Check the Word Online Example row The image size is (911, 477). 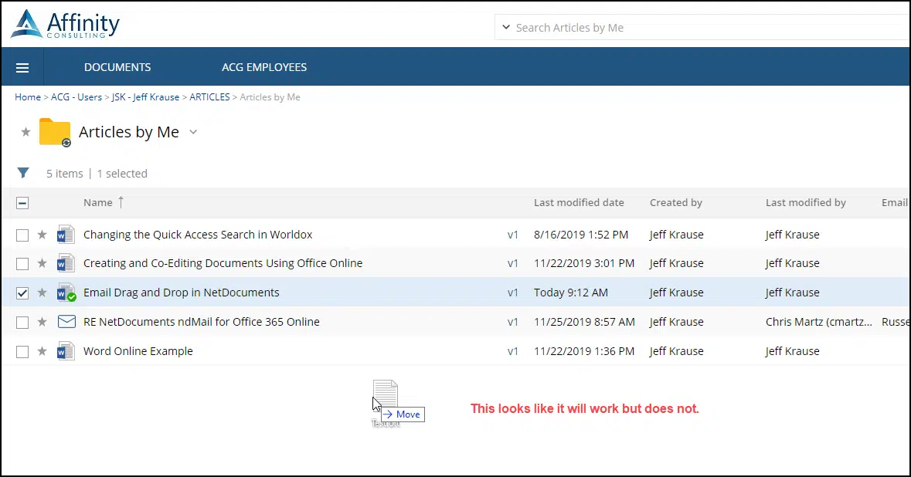pyautogui.click(x=22, y=352)
